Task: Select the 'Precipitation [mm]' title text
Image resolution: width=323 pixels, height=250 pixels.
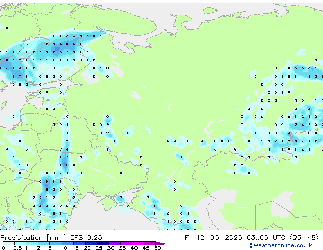Action: click(x=33, y=238)
